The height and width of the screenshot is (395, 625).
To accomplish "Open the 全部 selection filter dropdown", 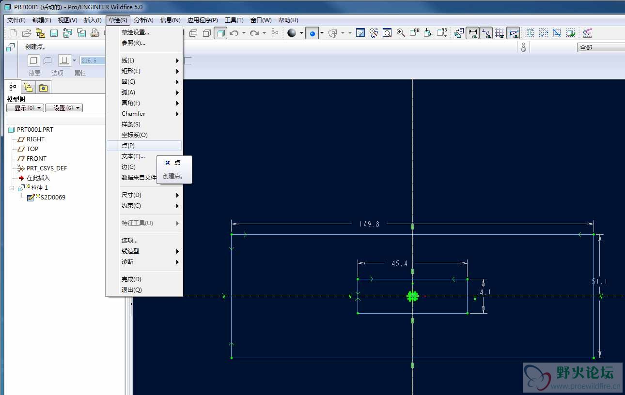I will click(x=601, y=47).
